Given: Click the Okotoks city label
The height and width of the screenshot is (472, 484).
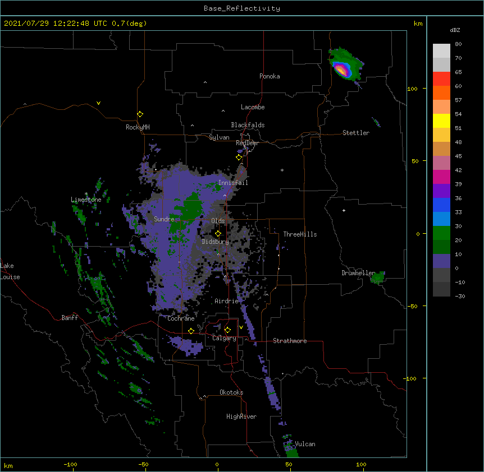Looking at the screenshot, I should point(231,392).
